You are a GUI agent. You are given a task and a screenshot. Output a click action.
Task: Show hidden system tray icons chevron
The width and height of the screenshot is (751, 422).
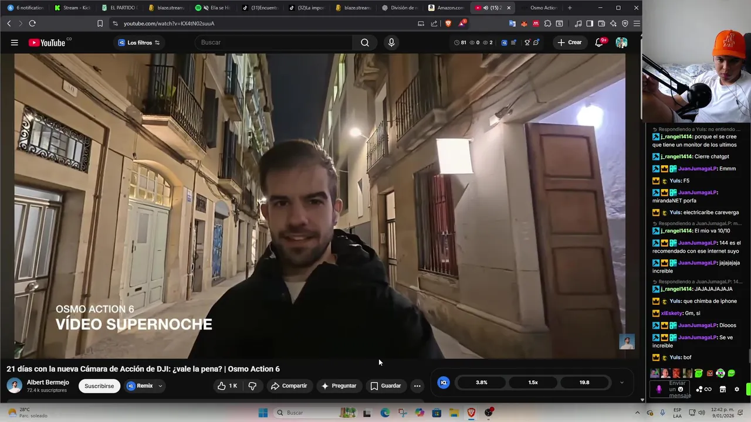coord(638,413)
